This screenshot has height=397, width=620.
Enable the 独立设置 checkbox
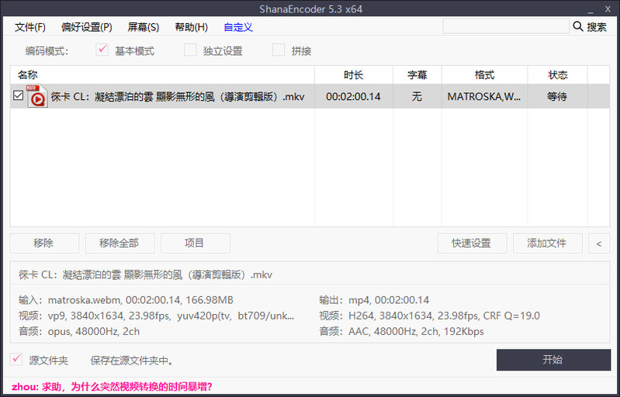190,51
